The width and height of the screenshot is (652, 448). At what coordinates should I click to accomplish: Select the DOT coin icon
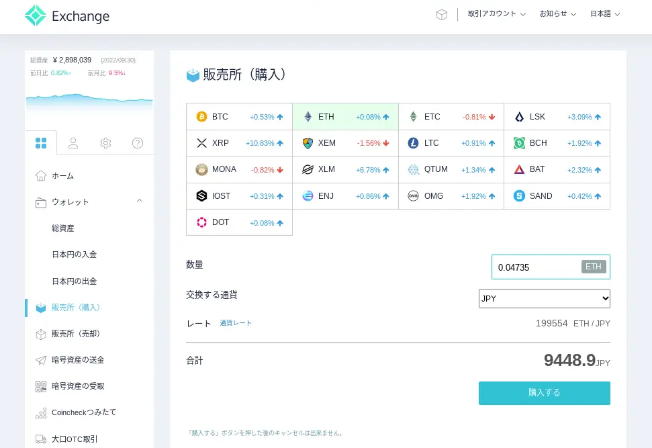click(x=201, y=222)
